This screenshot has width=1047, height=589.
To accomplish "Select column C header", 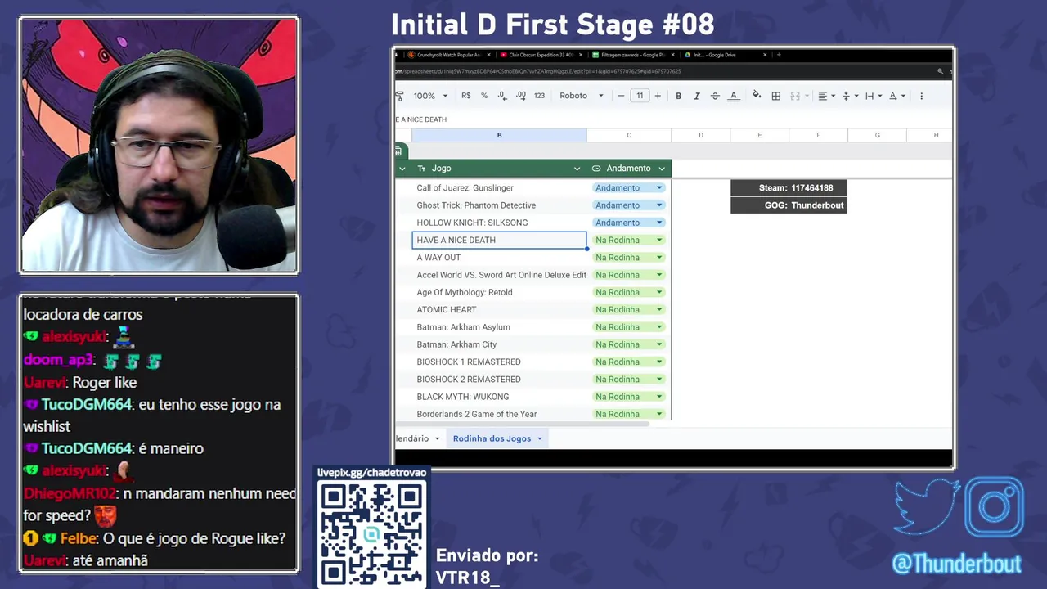I will [x=629, y=135].
